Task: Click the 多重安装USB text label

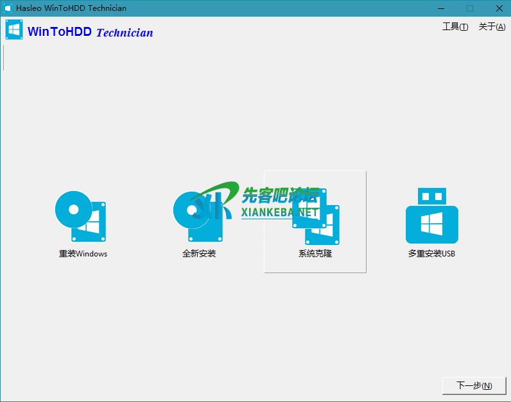Action: tap(431, 253)
